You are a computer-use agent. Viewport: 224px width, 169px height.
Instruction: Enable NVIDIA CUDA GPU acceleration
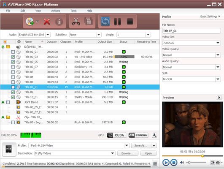(117, 135)
